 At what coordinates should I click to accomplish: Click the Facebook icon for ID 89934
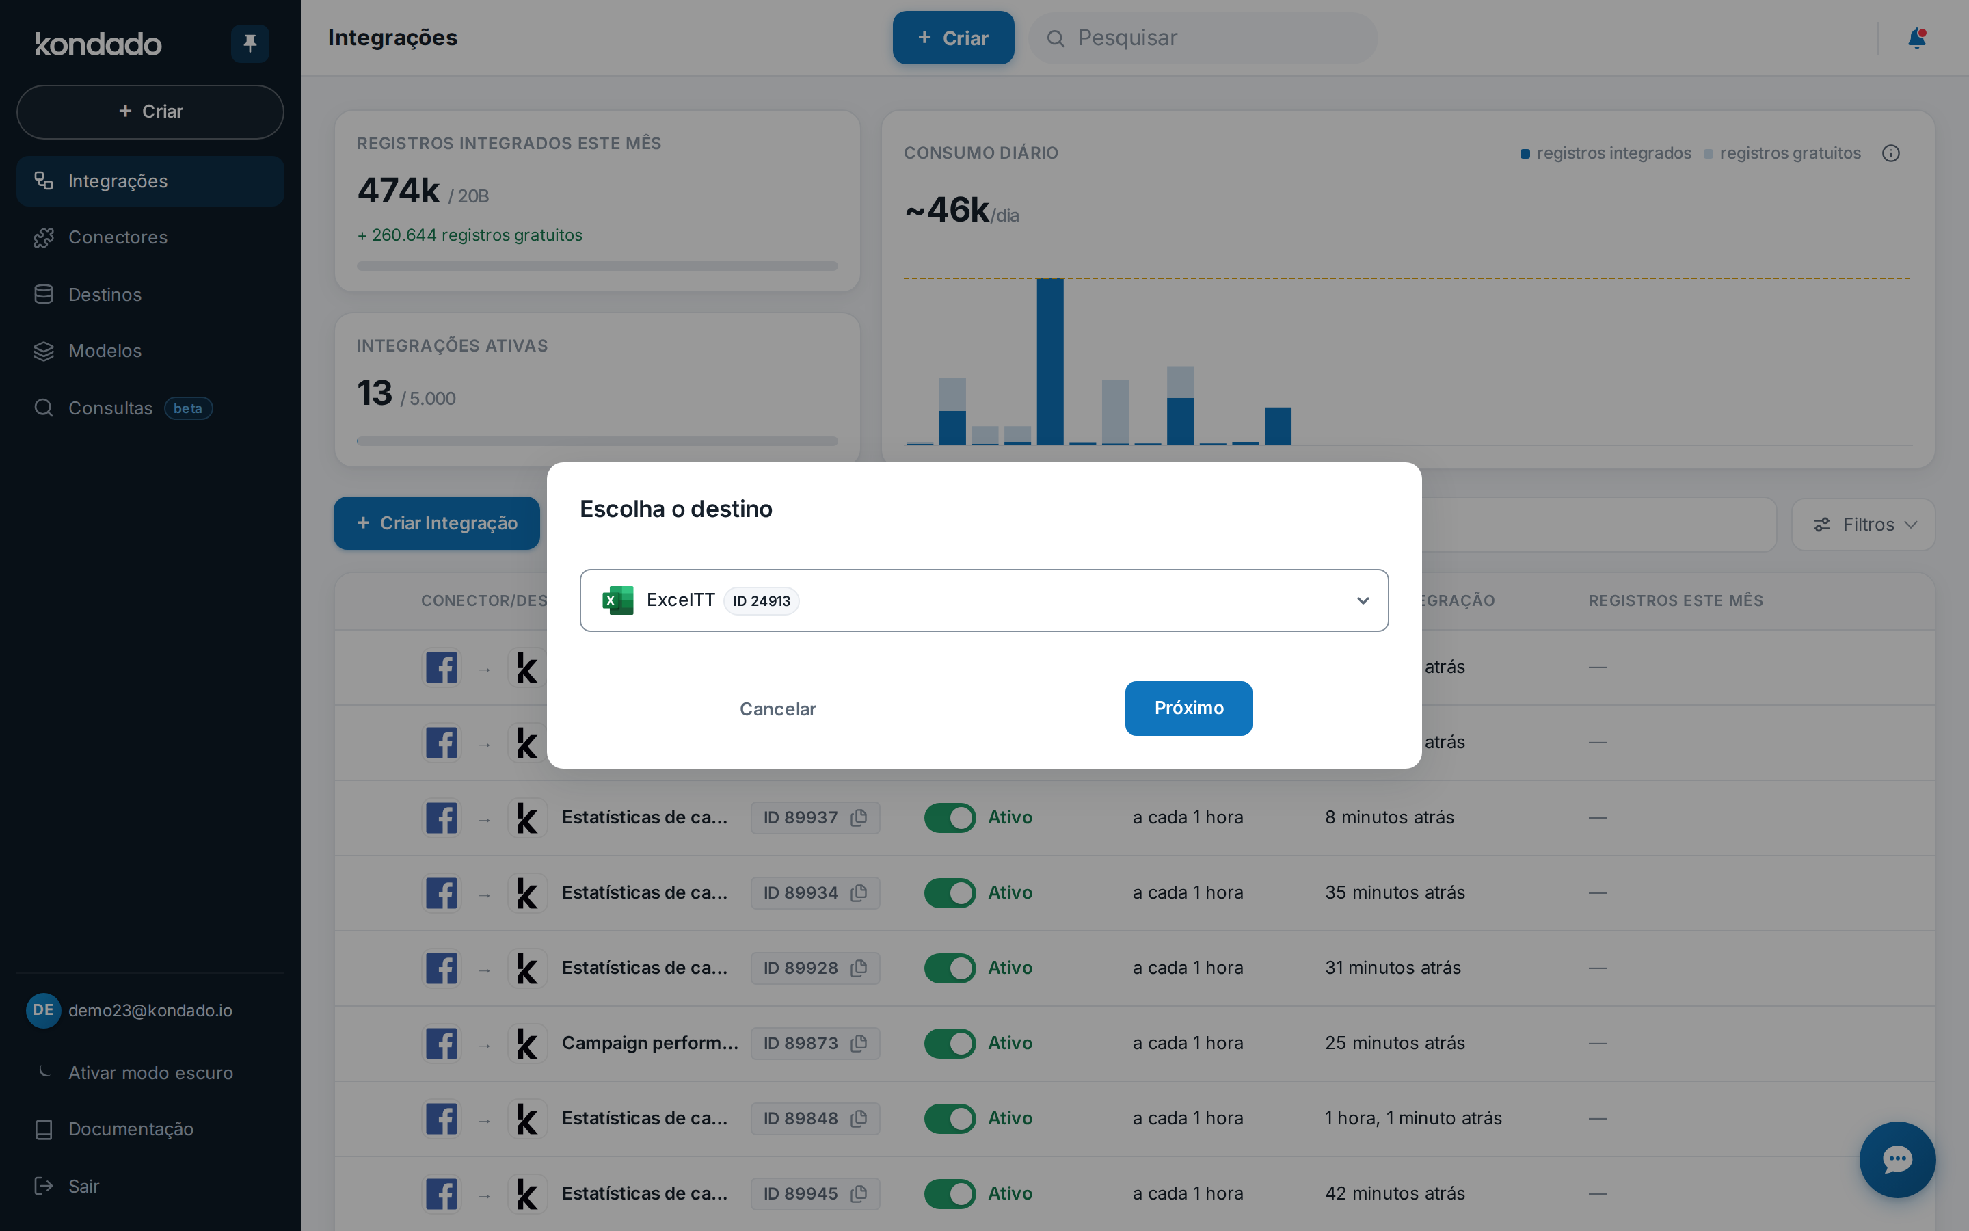(x=442, y=893)
